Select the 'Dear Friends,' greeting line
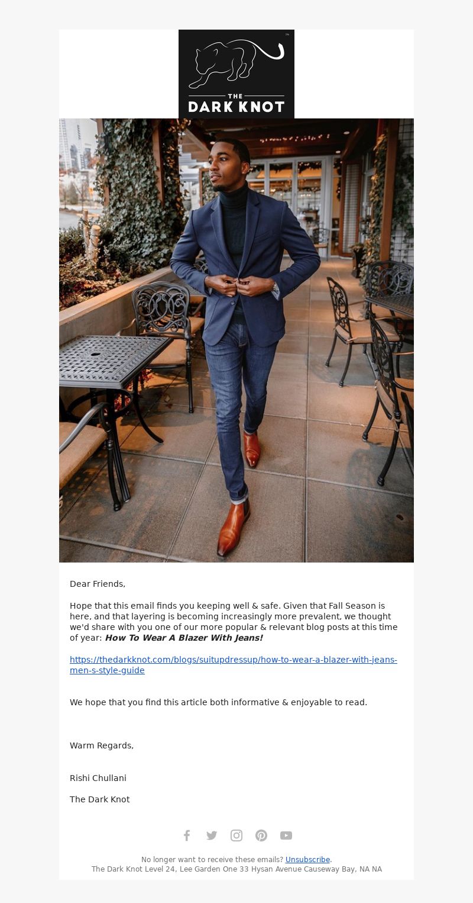Image resolution: width=473 pixels, height=903 pixels. coord(98,584)
